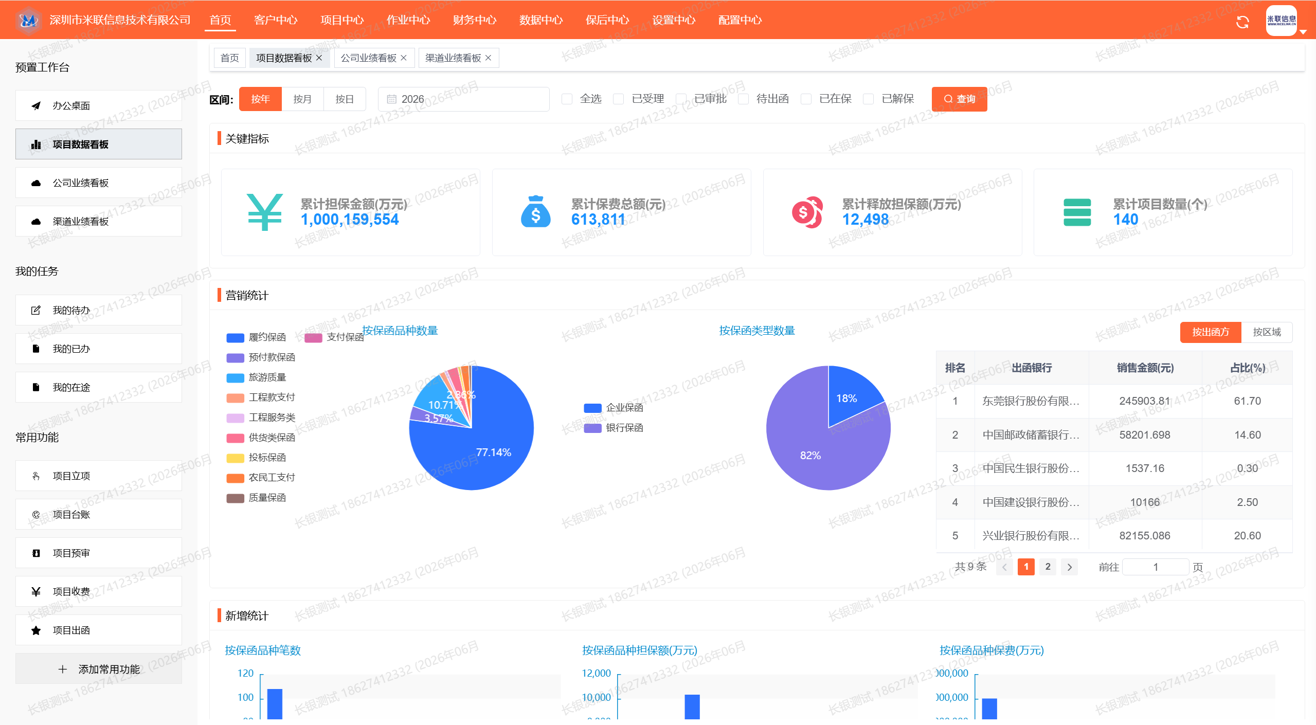Go to the next page arrow in table pagination
The width and height of the screenshot is (1316, 725).
[1070, 567]
